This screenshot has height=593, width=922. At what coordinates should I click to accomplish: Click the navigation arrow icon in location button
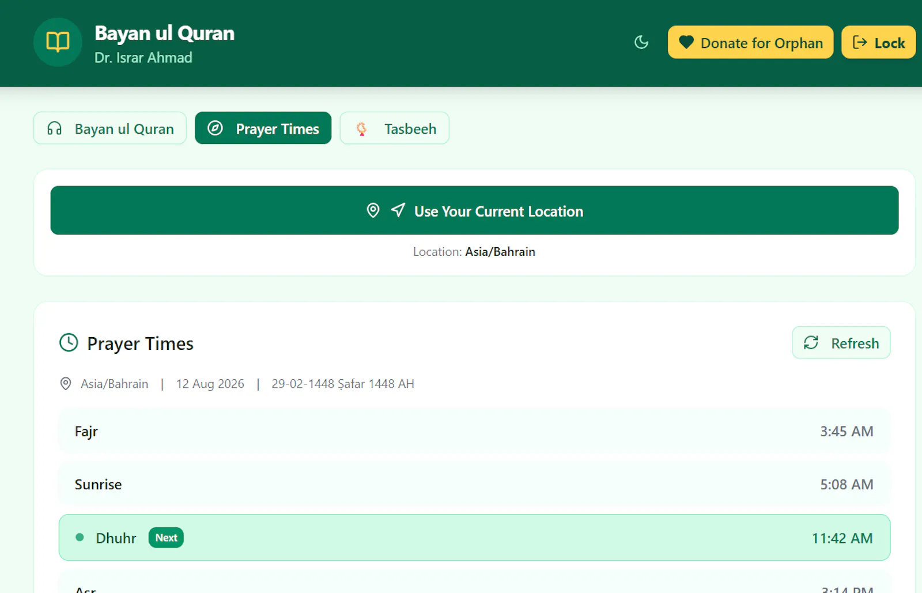point(398,210)
